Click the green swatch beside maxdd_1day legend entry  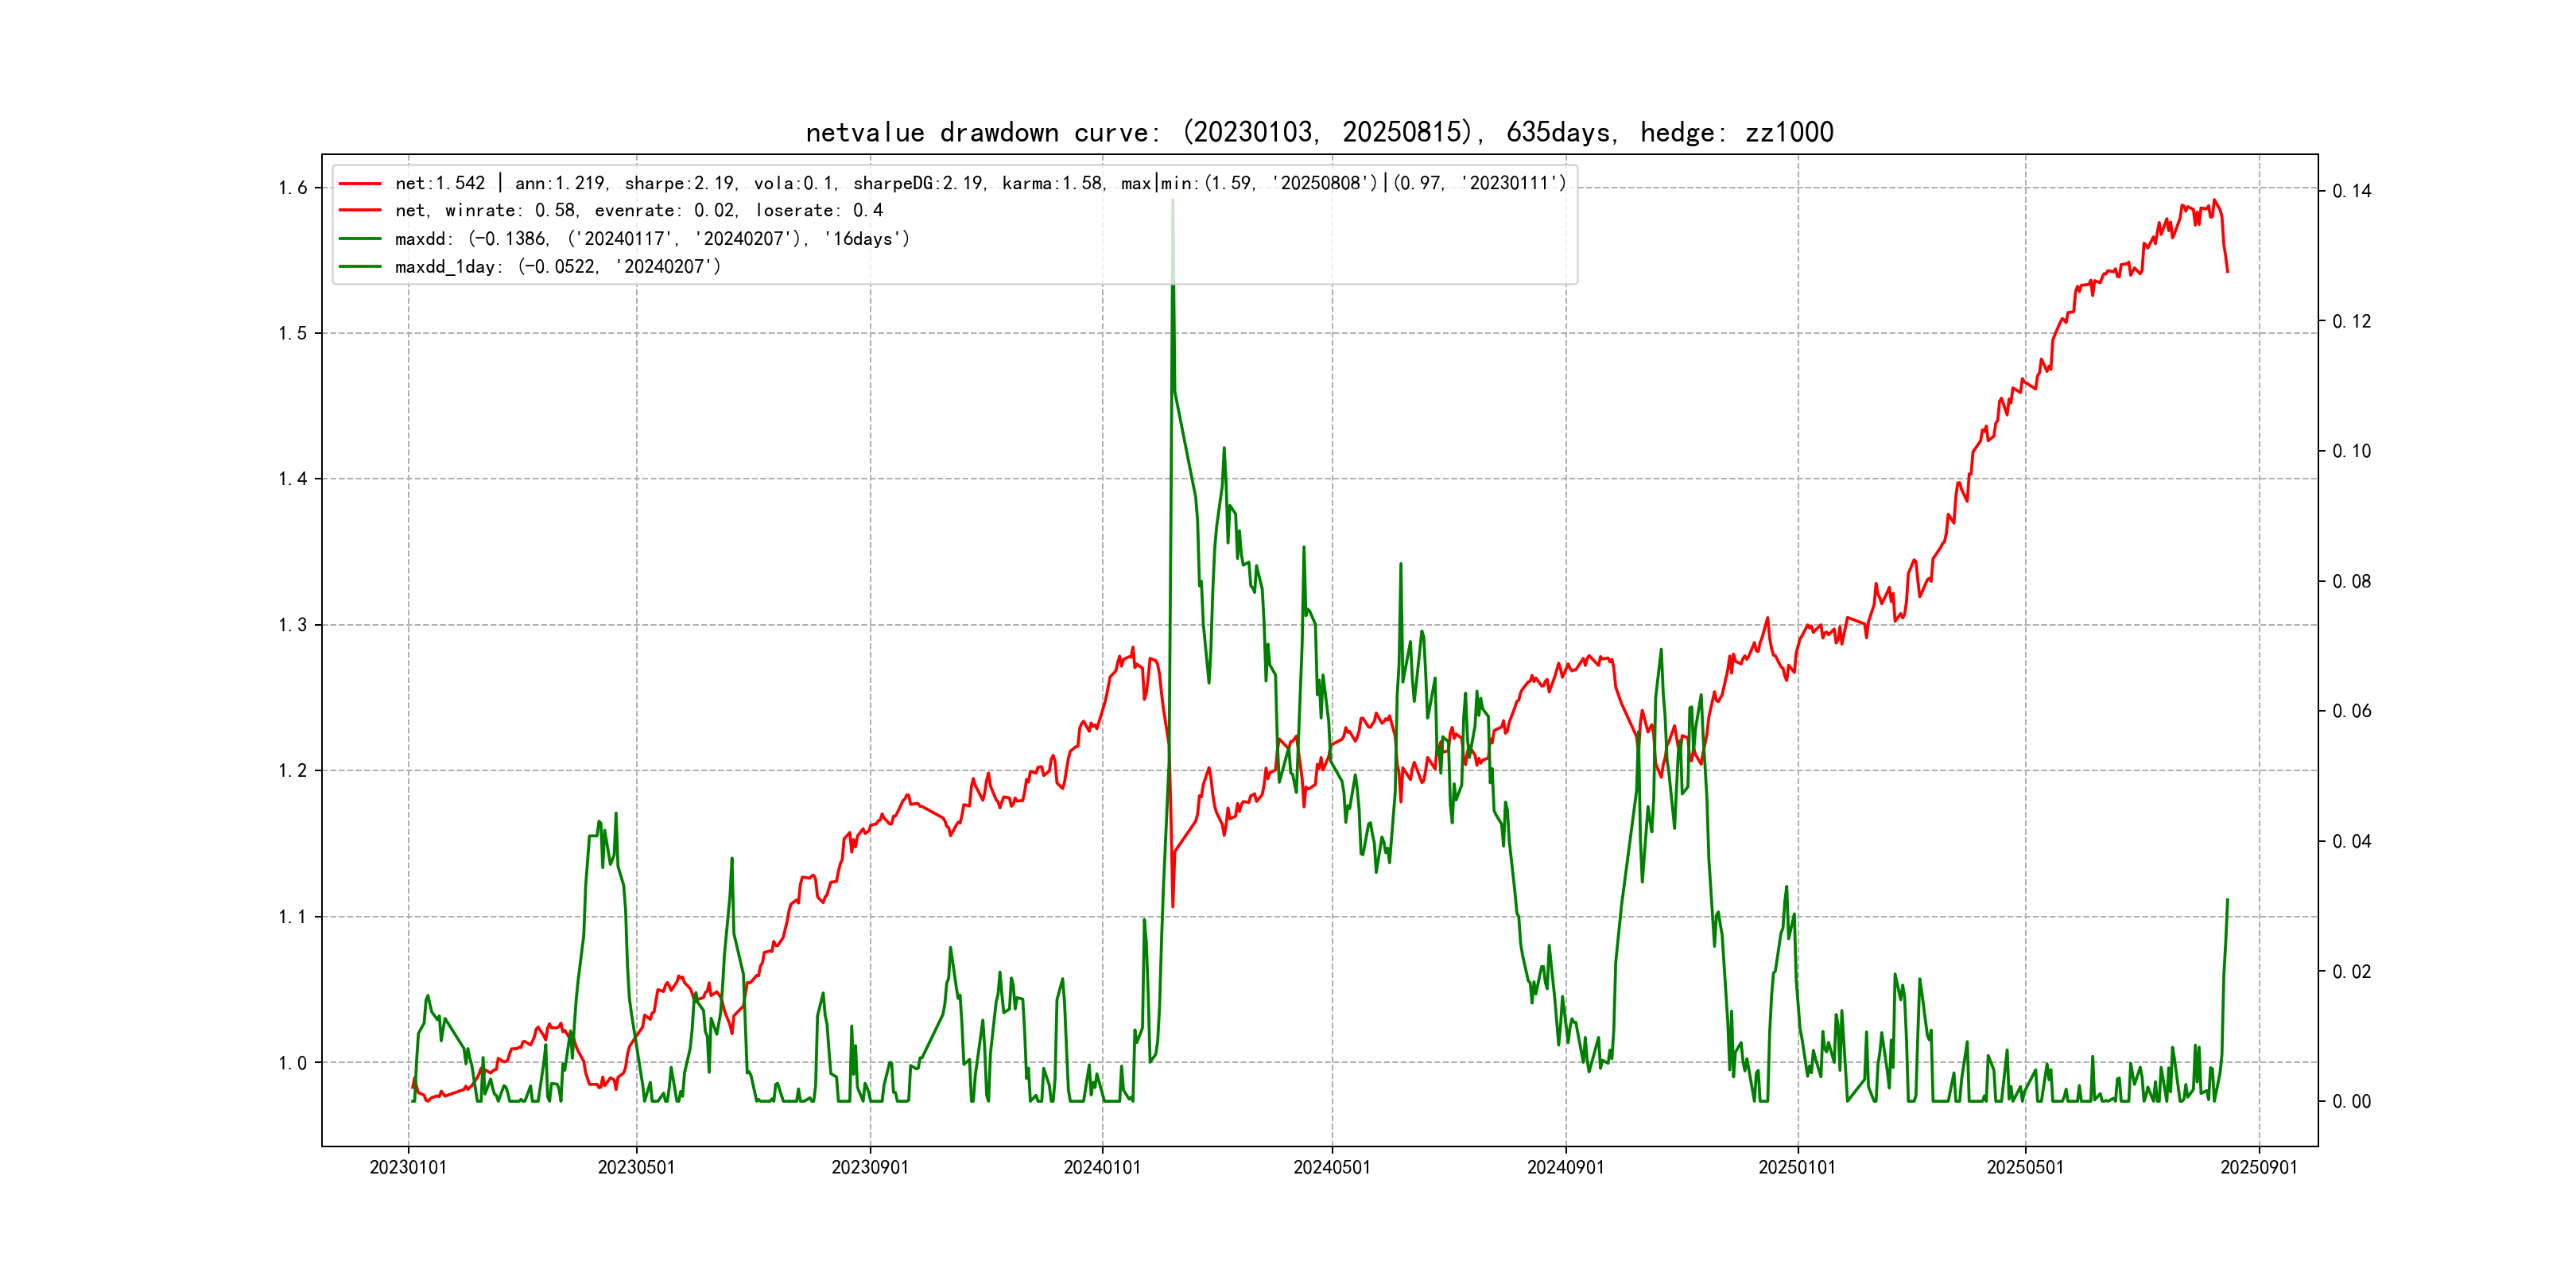(x=360, y=267)
